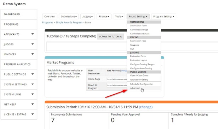Click the Pending Your Approval count 0
The image size is (218, 129).
click(113, 120)
